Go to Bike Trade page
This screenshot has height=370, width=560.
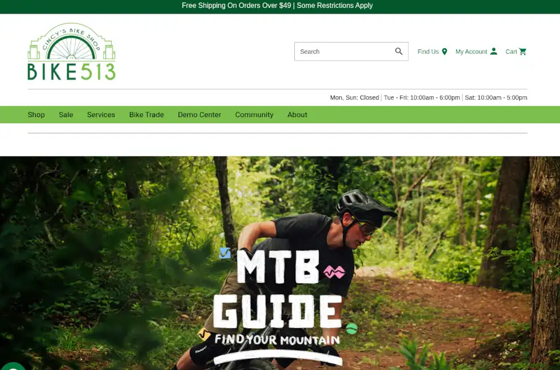[146, 115]
